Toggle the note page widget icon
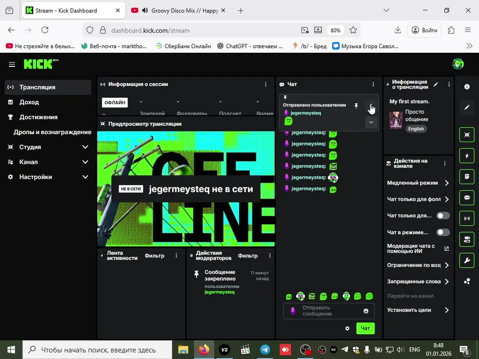Screen dimensions: 479x359 coord(467,177)
